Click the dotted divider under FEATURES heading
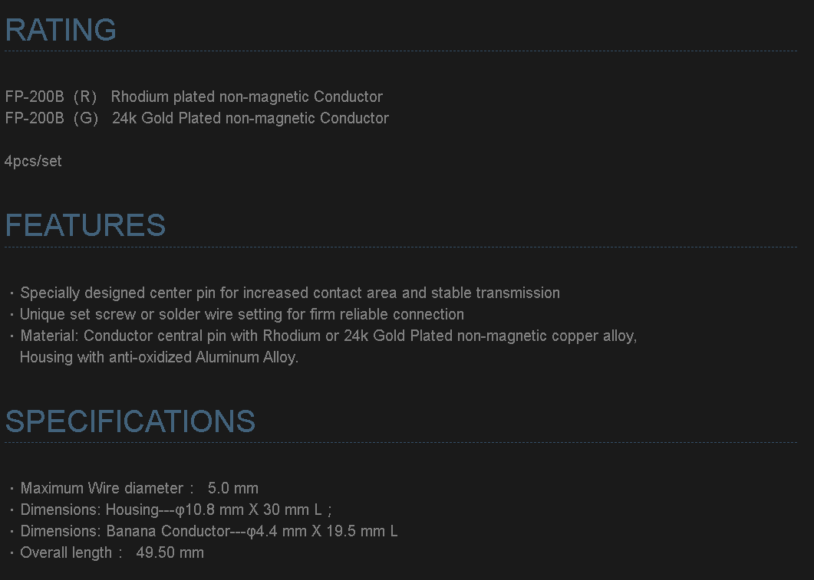814x580 pixels. (x=400, y=247)
